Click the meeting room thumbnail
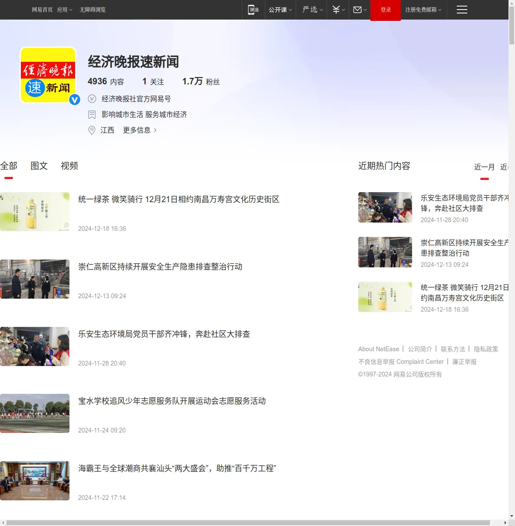This screenshot has height=526, width=515. coord(35,481)
